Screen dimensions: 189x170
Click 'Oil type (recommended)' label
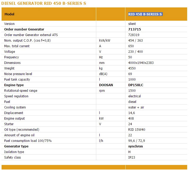pyautogui.click(x=22, y=129)
